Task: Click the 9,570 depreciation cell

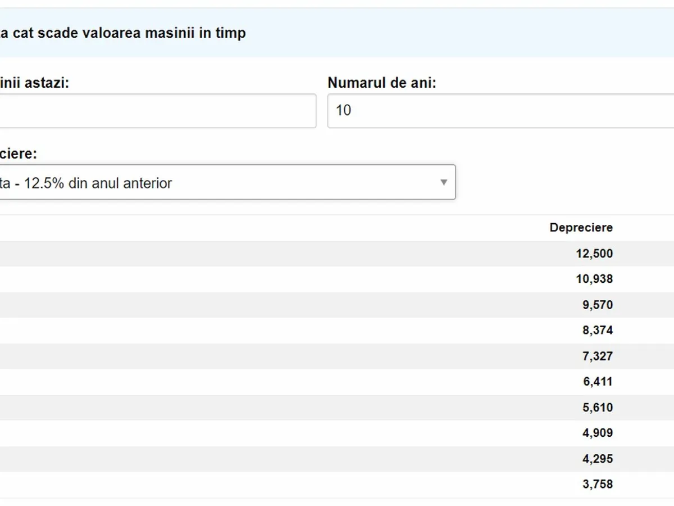Action: click(597, 305)
